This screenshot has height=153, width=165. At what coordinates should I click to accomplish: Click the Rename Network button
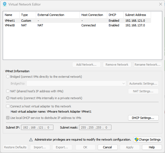click(x=148, y=65)
